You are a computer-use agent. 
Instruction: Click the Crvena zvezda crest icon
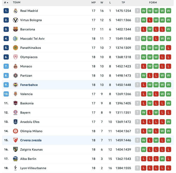(16, 140)
